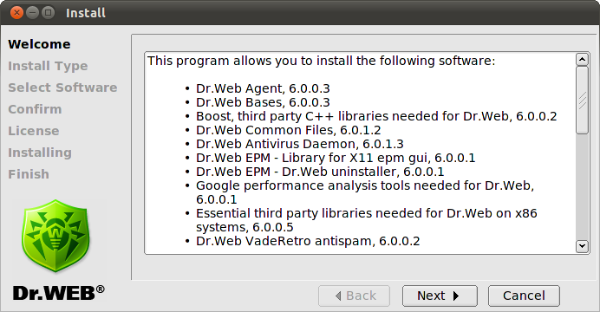The image size is (600, 312).
Task: Select the Installing step
Action: (x=40, y=153)
